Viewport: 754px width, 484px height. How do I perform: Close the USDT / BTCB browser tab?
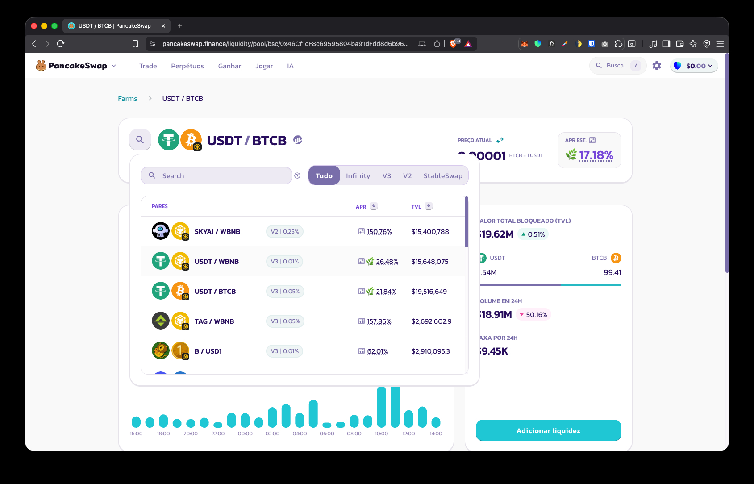pos(163,26)
